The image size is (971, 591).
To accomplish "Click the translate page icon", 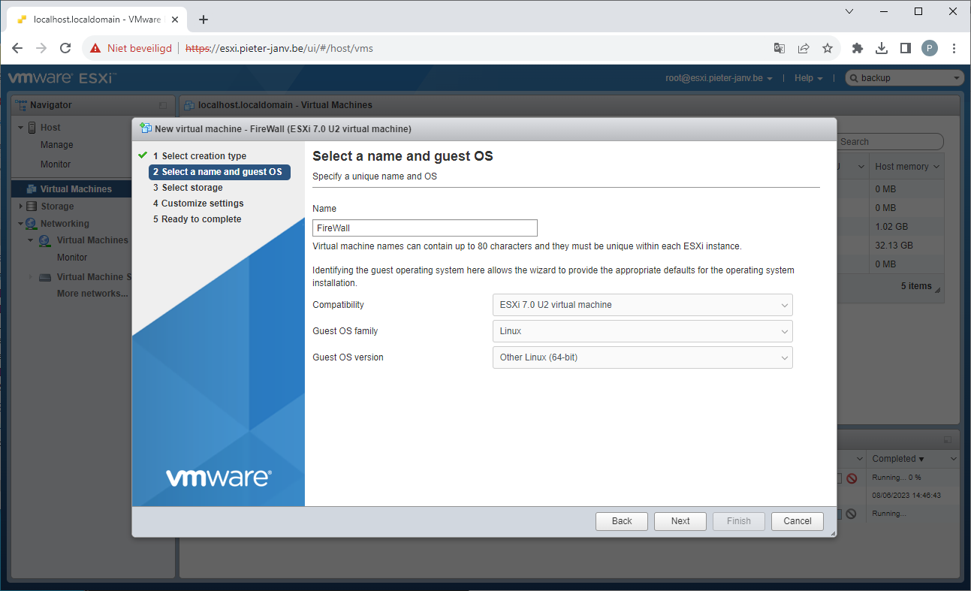I will tap(780, 48).
